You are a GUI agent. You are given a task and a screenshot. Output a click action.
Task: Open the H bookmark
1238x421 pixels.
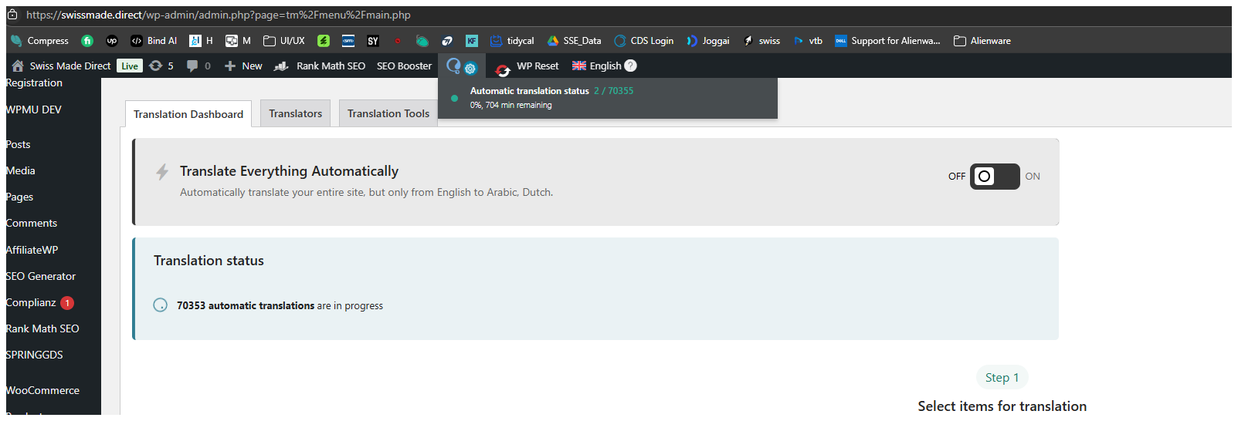[x=201, y=41]
